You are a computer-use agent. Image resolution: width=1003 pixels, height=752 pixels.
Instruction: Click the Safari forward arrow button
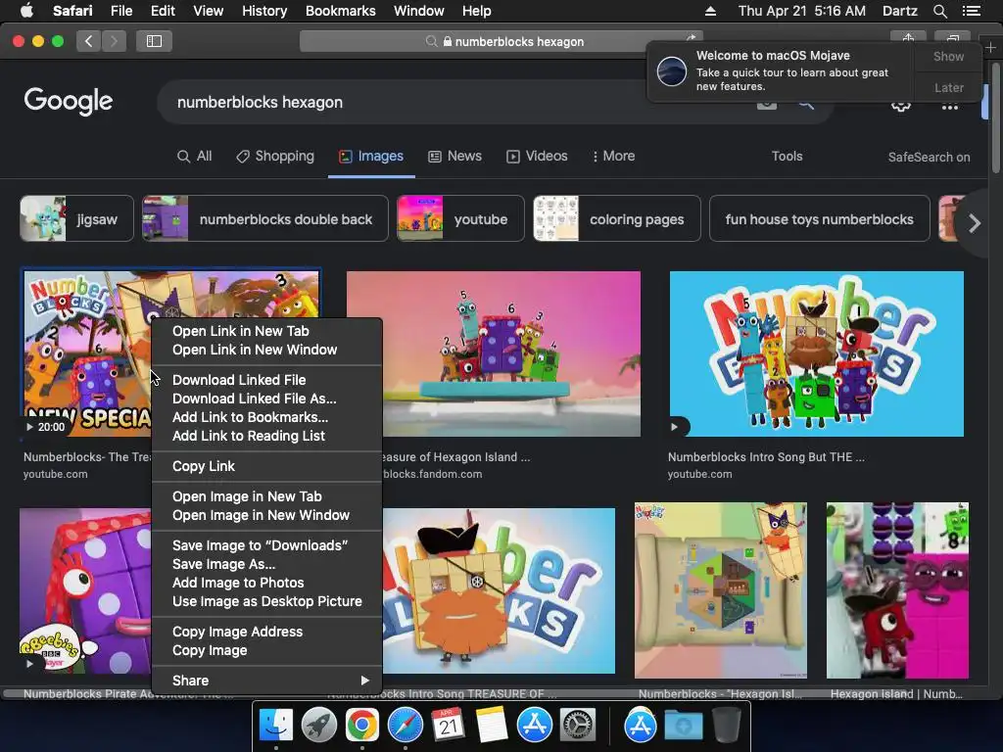pos(114,41)
